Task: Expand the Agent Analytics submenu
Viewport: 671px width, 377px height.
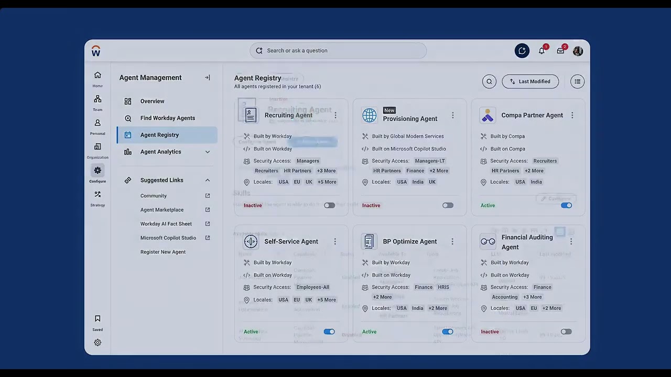Action: [x=208, y=152]
